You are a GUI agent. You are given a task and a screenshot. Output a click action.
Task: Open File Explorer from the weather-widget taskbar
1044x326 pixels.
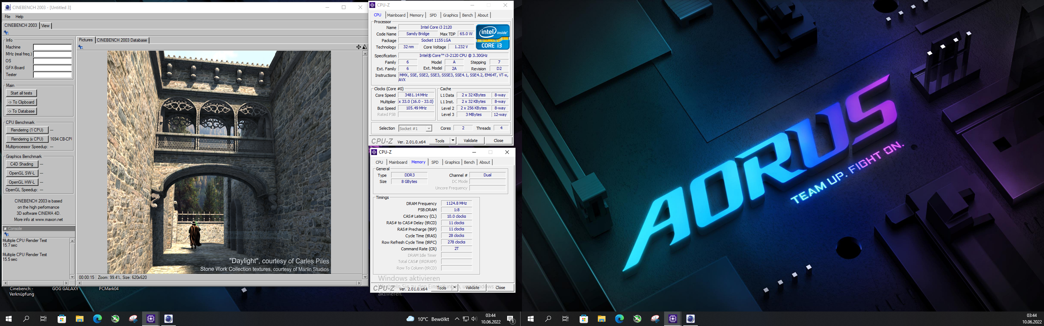click(79, 319)
